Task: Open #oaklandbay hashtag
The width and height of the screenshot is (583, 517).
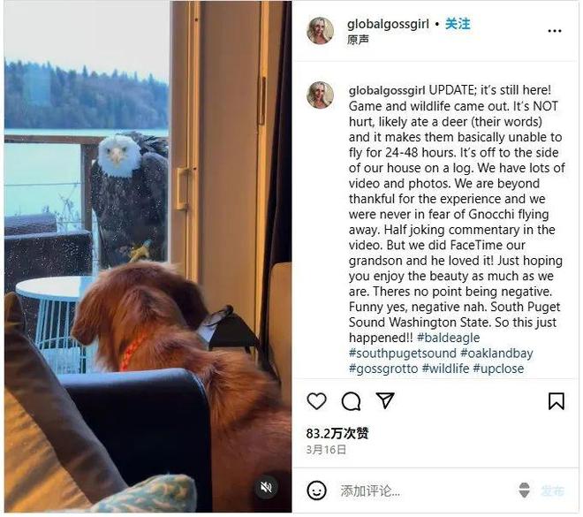Action: (x=496, y=354)
